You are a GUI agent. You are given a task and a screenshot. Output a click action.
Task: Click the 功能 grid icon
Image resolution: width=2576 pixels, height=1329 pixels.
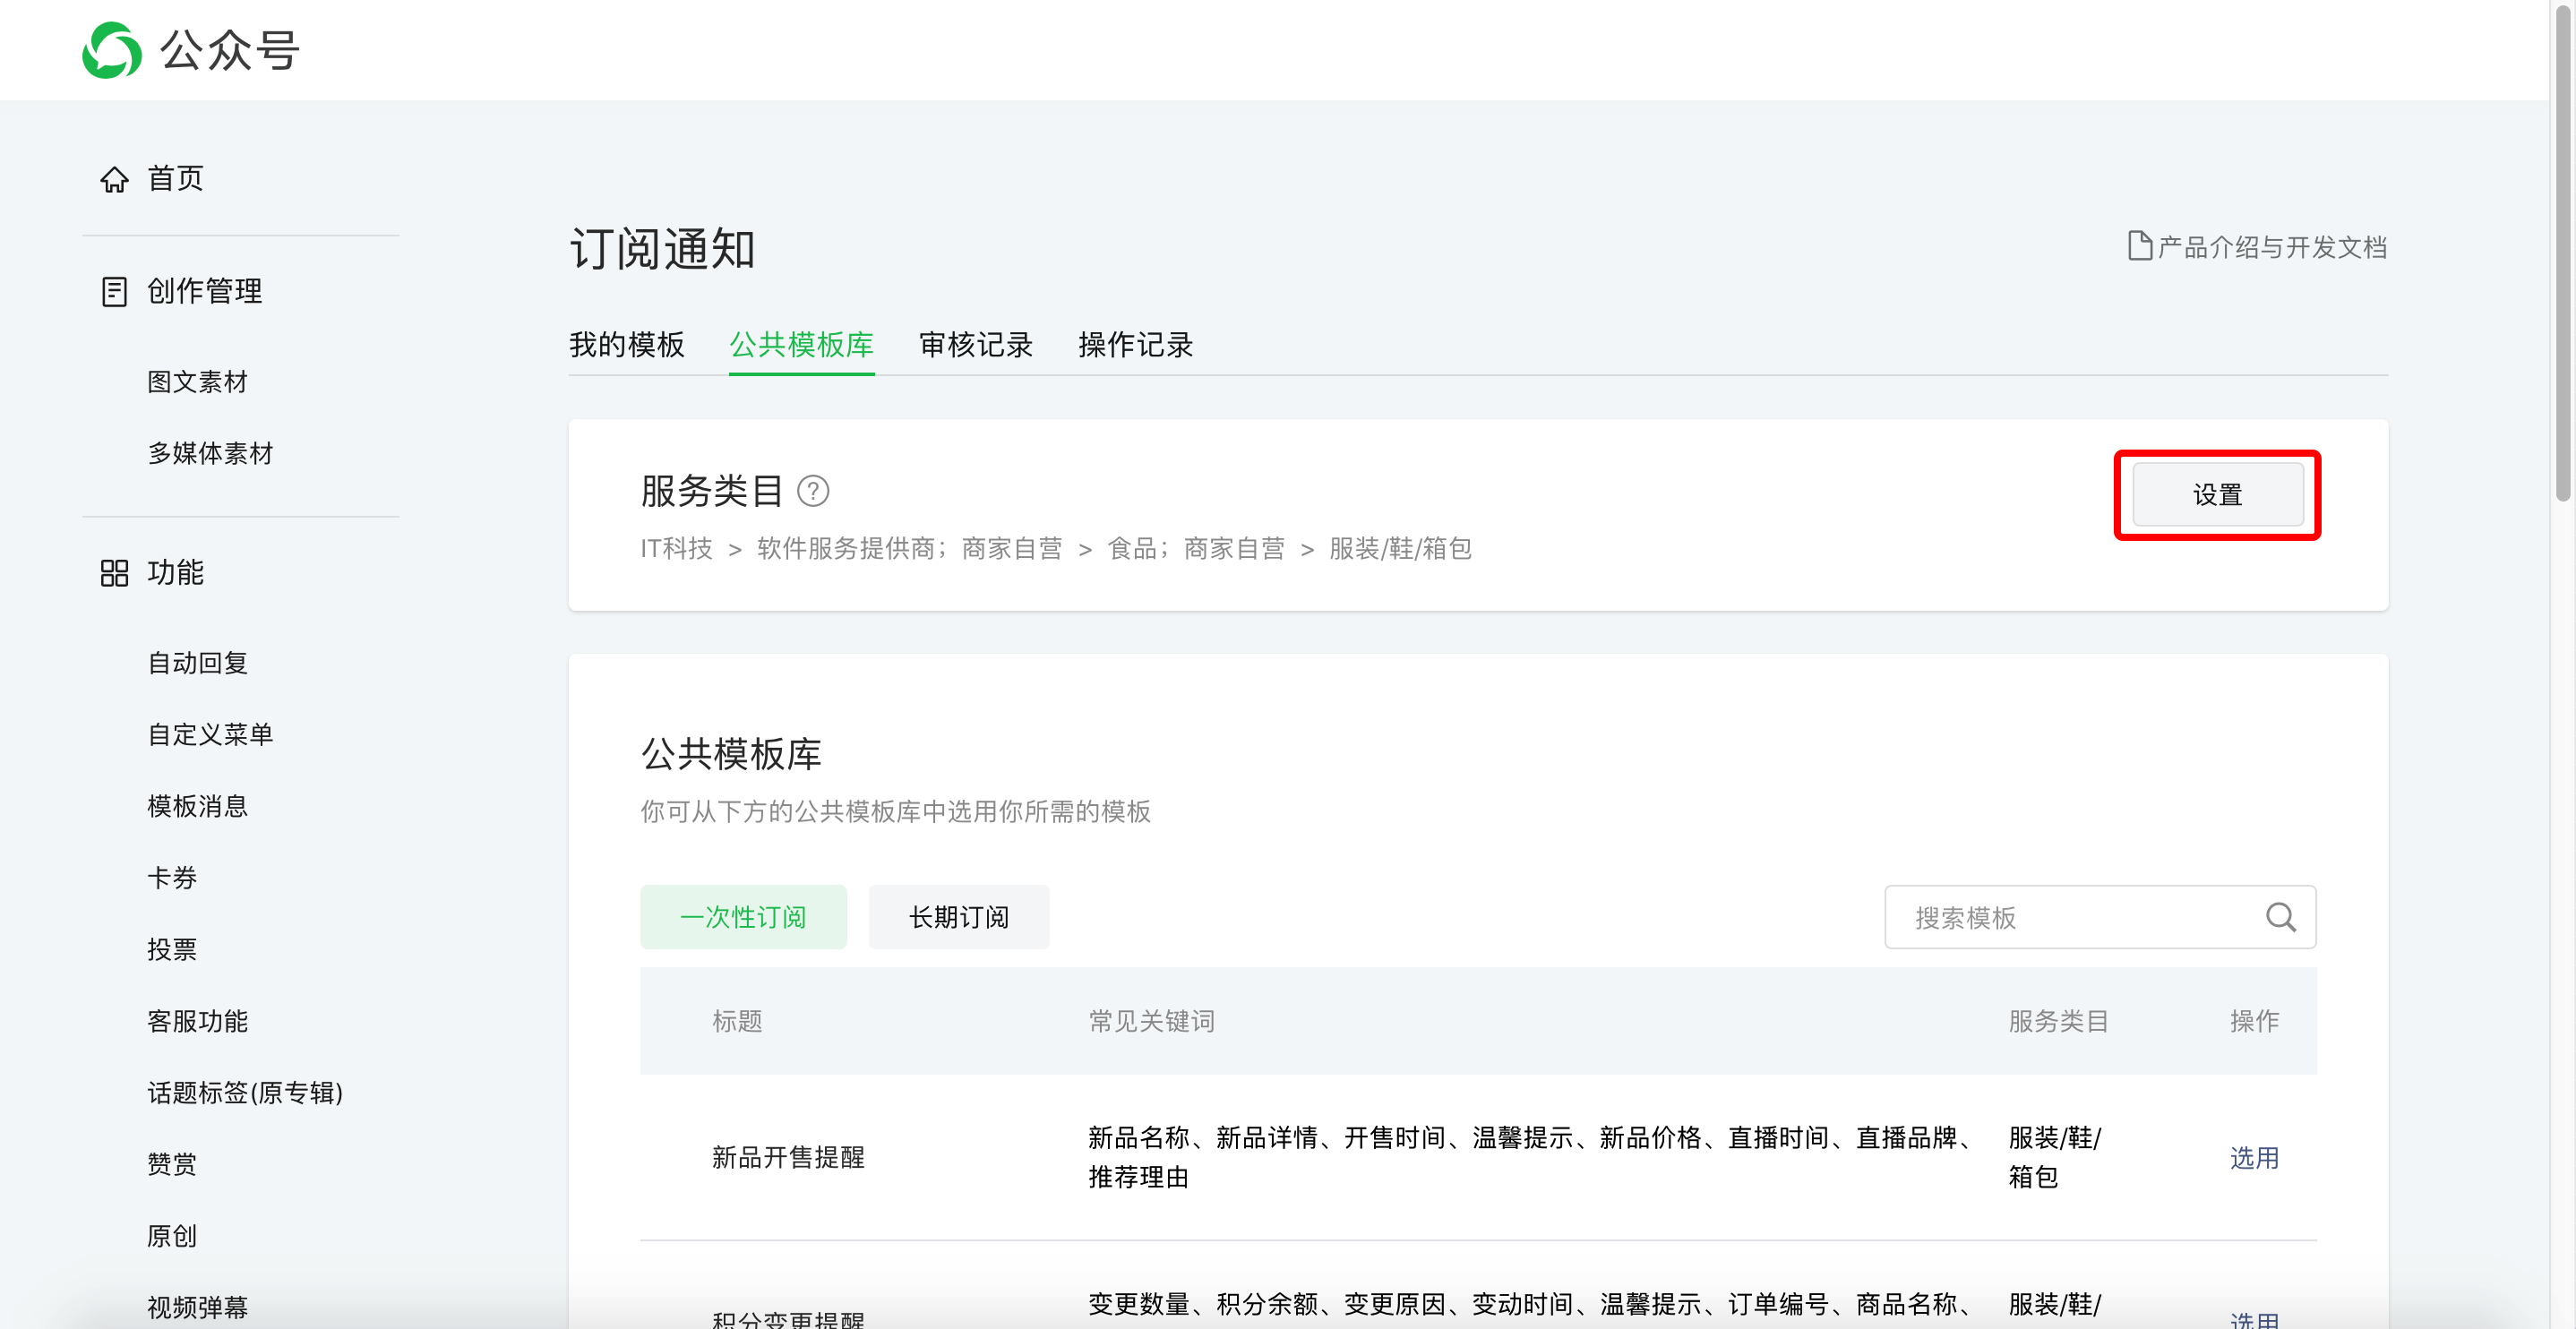114,573
